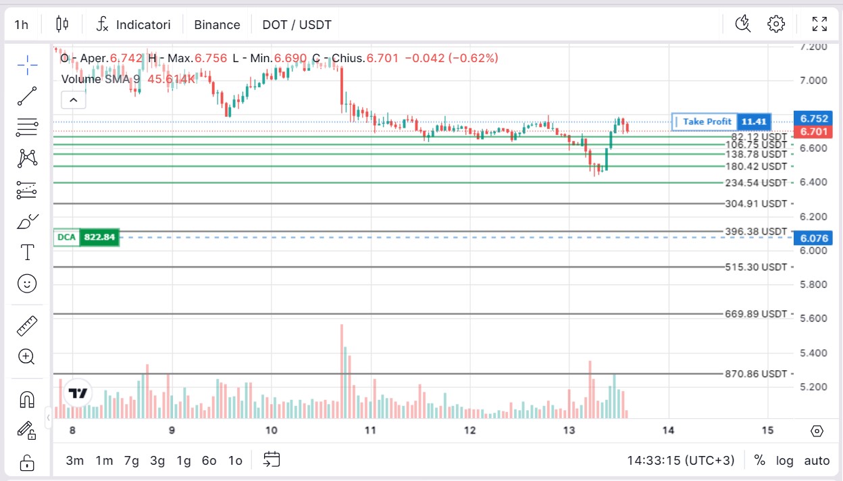Click the zoom in magnifier tool
Screen dimensions: 843x481
(27, 357)
